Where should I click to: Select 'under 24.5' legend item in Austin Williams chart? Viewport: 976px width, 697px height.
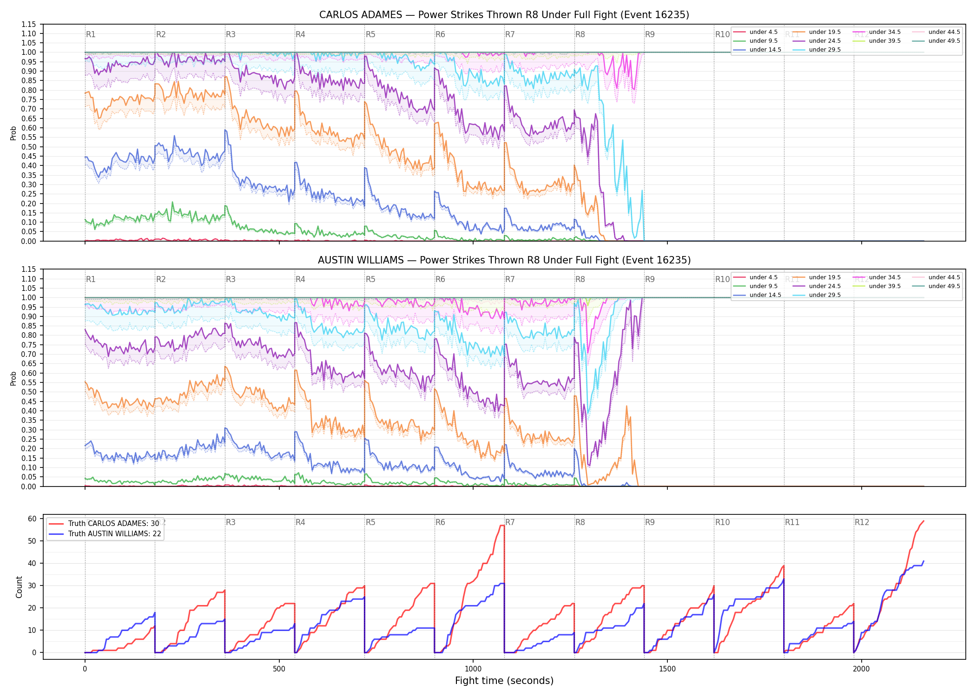click(x=817, y=286)
